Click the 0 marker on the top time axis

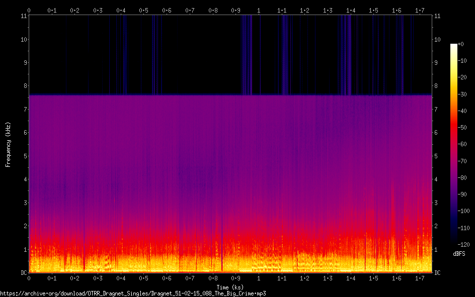[x=29, y=10]
